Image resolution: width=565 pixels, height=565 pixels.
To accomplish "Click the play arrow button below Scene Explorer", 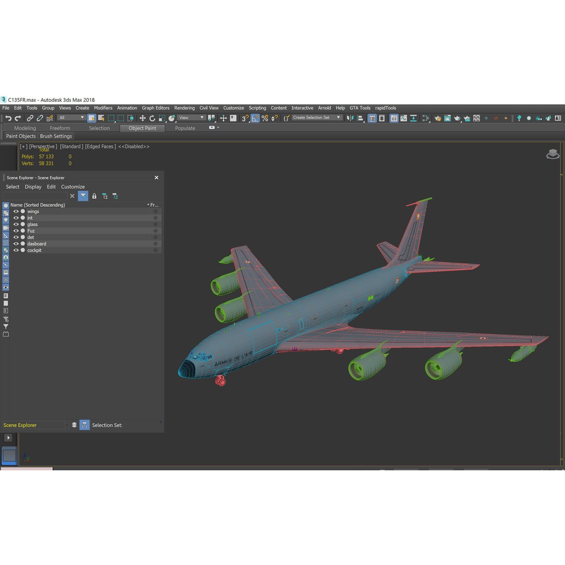I will (x=8, y=438).
